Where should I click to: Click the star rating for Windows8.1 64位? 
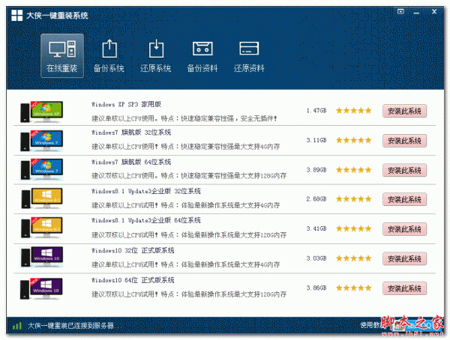click(353, 228)
